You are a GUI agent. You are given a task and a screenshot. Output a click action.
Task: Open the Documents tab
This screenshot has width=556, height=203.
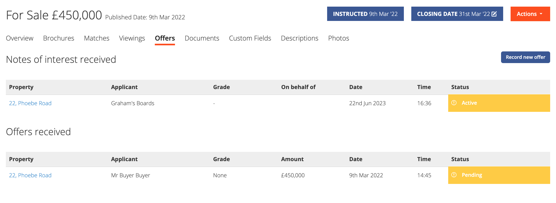pyautogui.click(x=202, y=38)
